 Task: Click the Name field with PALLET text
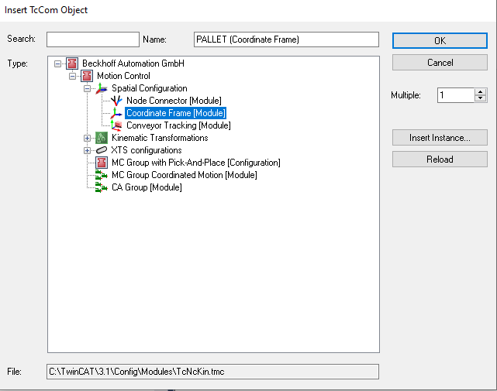pos(286,39)
